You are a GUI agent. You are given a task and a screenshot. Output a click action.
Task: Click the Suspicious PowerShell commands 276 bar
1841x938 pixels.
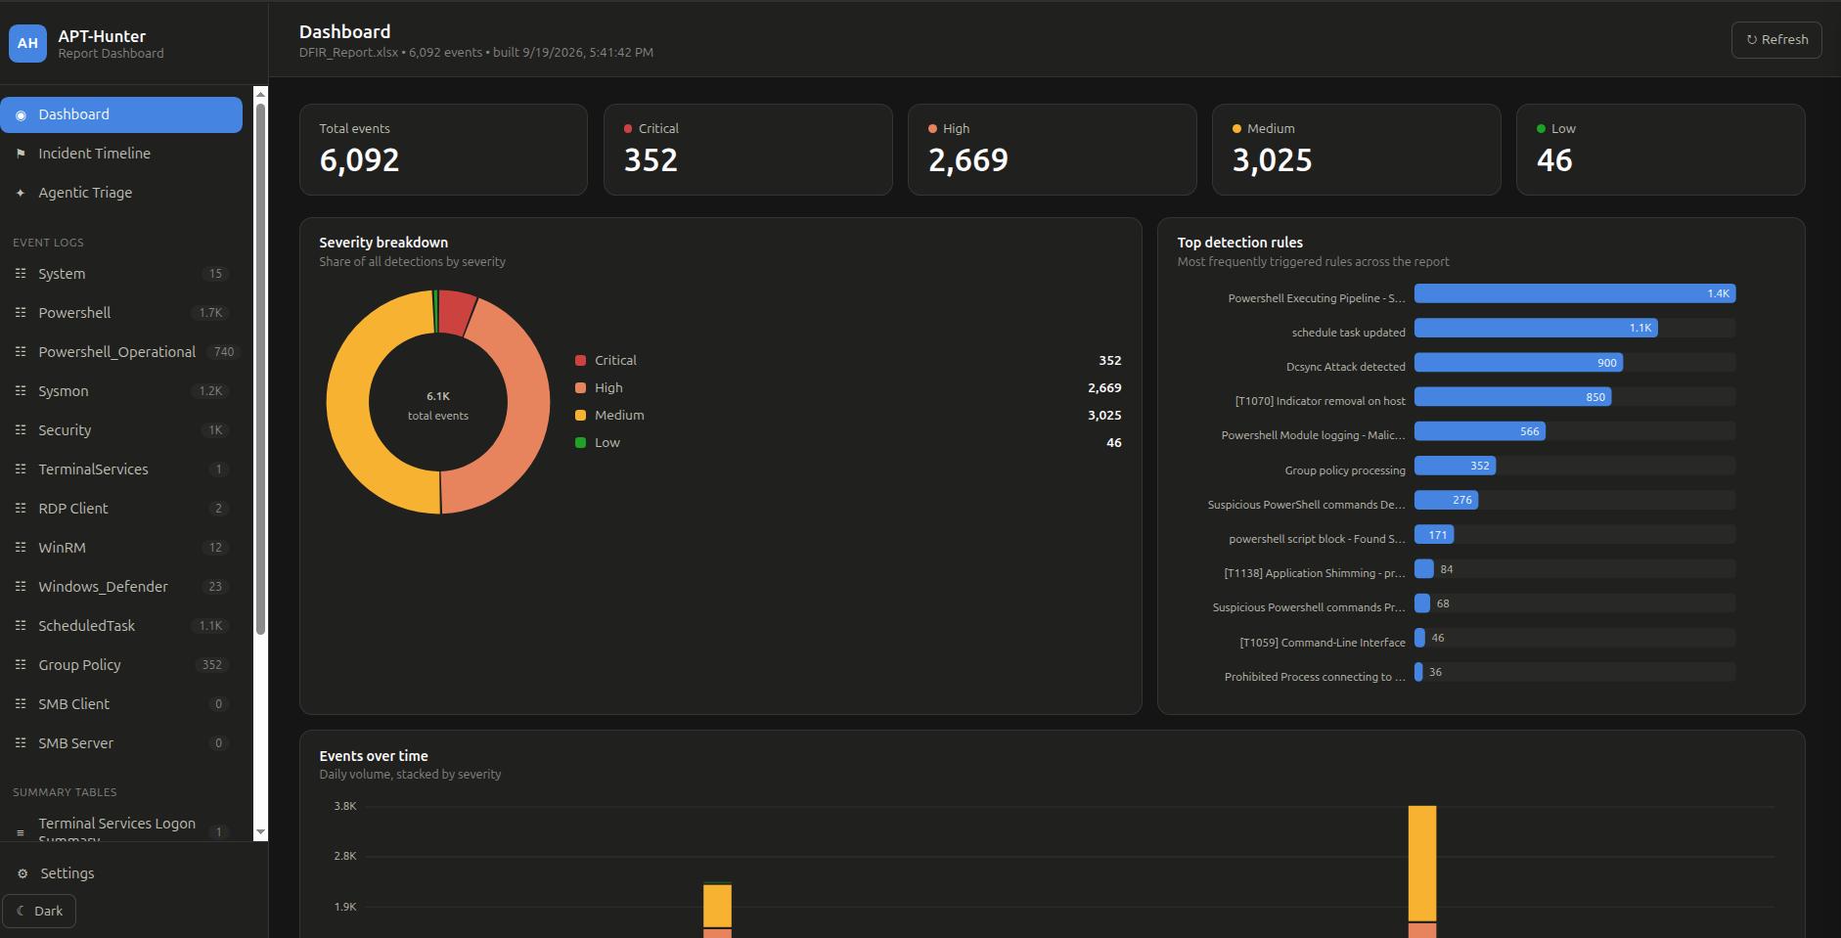(1447, 500)
